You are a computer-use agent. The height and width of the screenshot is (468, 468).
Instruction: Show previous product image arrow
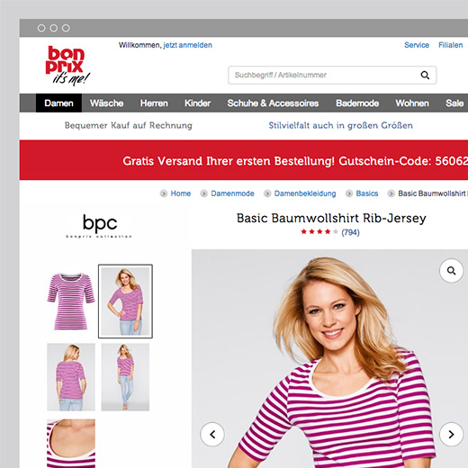212,434
